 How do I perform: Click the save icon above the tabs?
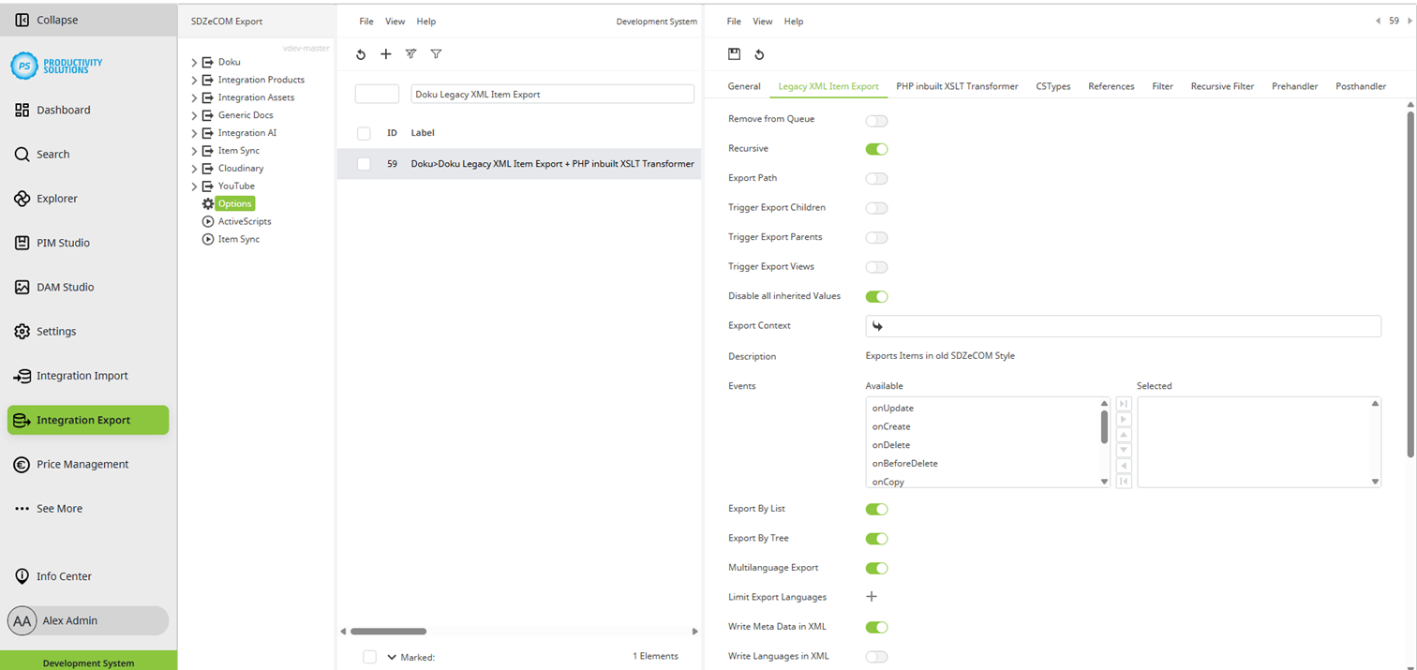point(736,54)
